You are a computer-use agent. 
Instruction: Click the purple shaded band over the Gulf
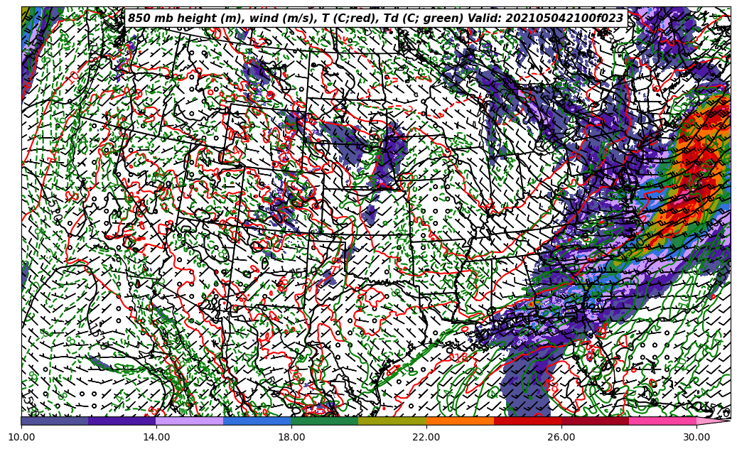[x=526, y=387]
